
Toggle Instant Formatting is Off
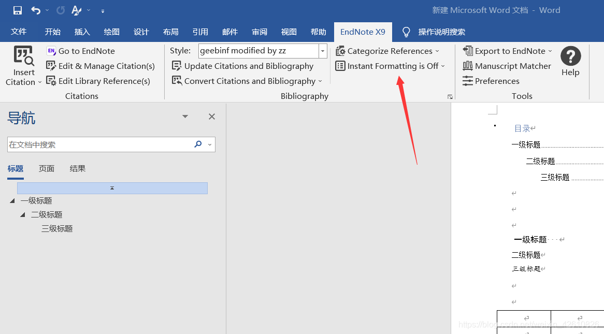[x=390, y=66]
